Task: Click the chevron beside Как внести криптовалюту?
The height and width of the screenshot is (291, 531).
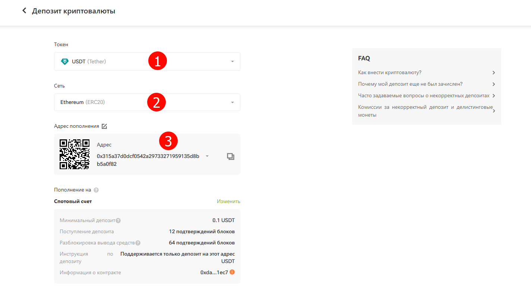Action: coord(493,73)
